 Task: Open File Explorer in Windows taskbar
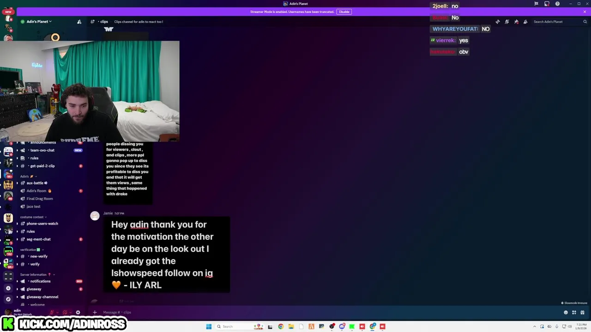(291, 326)
